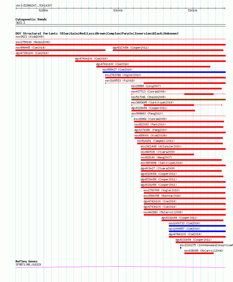Viewport: 233px width, 282px height.
Task: Click the red nsv438398 variant bar
Action: tap(199, 254)
